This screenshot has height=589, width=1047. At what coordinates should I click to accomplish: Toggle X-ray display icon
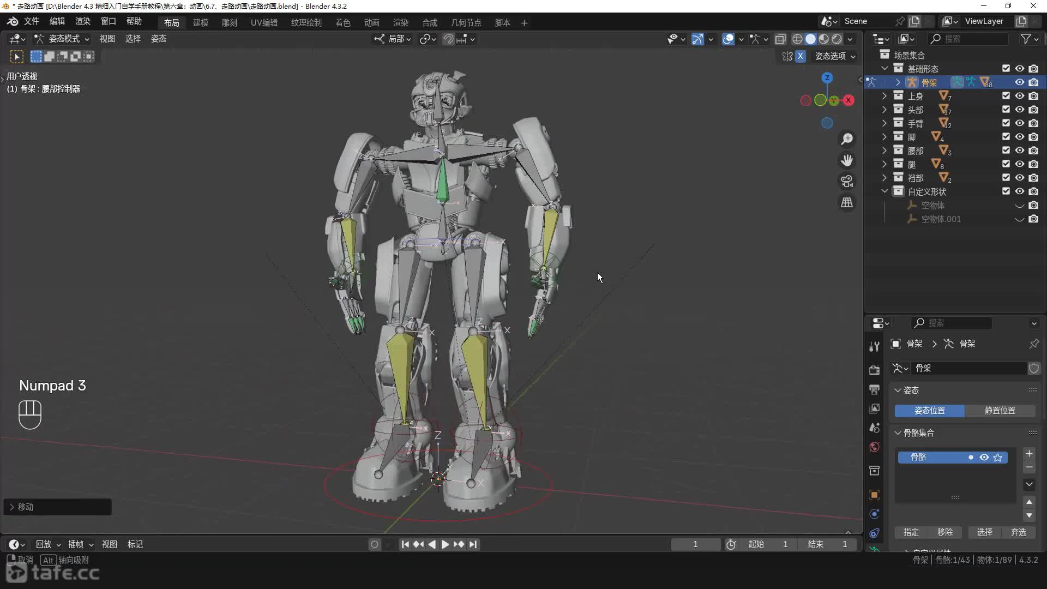[x=780, y=39]
